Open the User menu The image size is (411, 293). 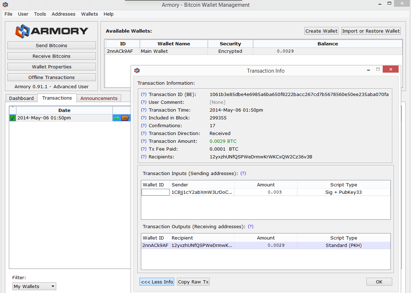[x=23, y=14]
